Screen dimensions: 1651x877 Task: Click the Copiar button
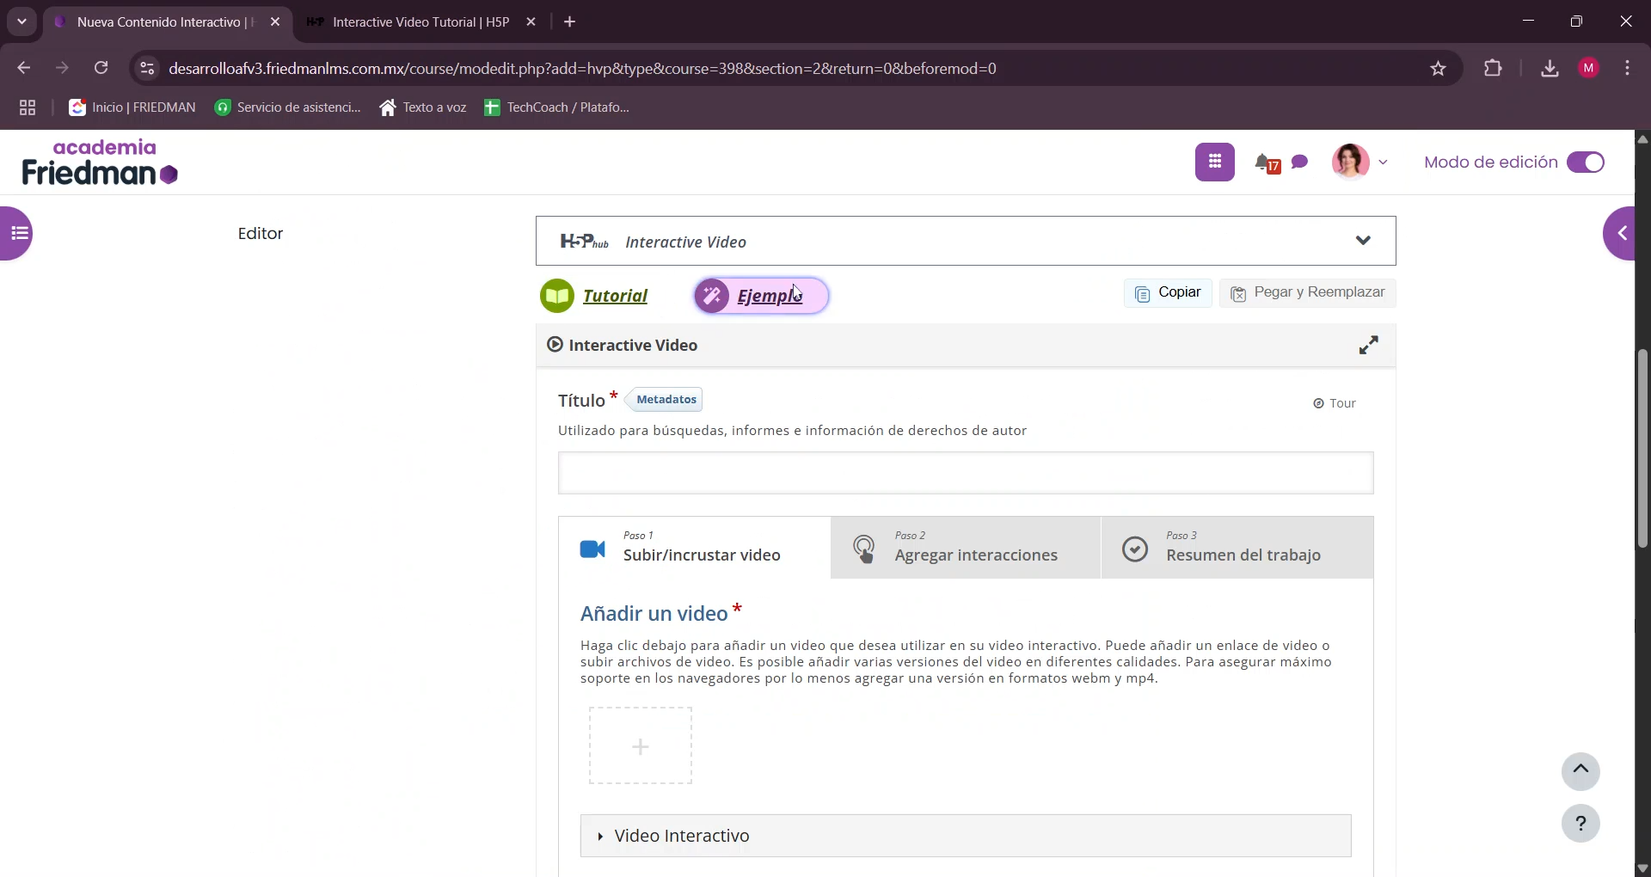click(x=1168, y=293)
